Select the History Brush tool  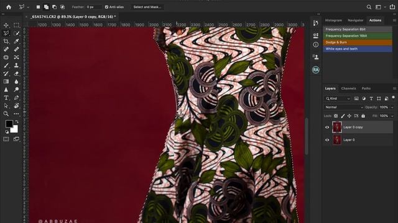click(6, 74)
